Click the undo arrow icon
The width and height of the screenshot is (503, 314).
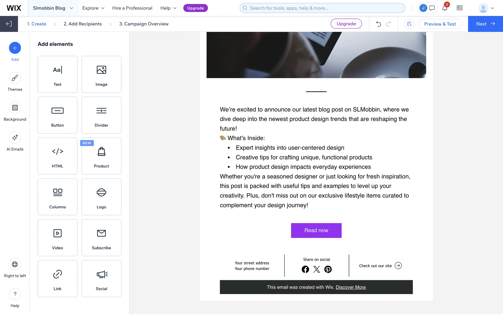click(378, 24)
